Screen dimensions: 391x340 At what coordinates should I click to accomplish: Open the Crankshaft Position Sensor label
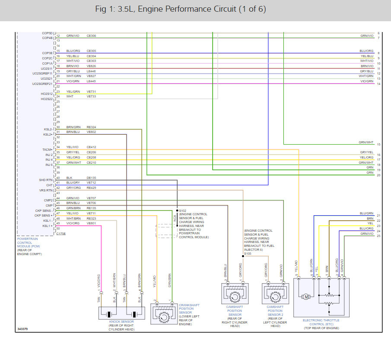point(189,309)
